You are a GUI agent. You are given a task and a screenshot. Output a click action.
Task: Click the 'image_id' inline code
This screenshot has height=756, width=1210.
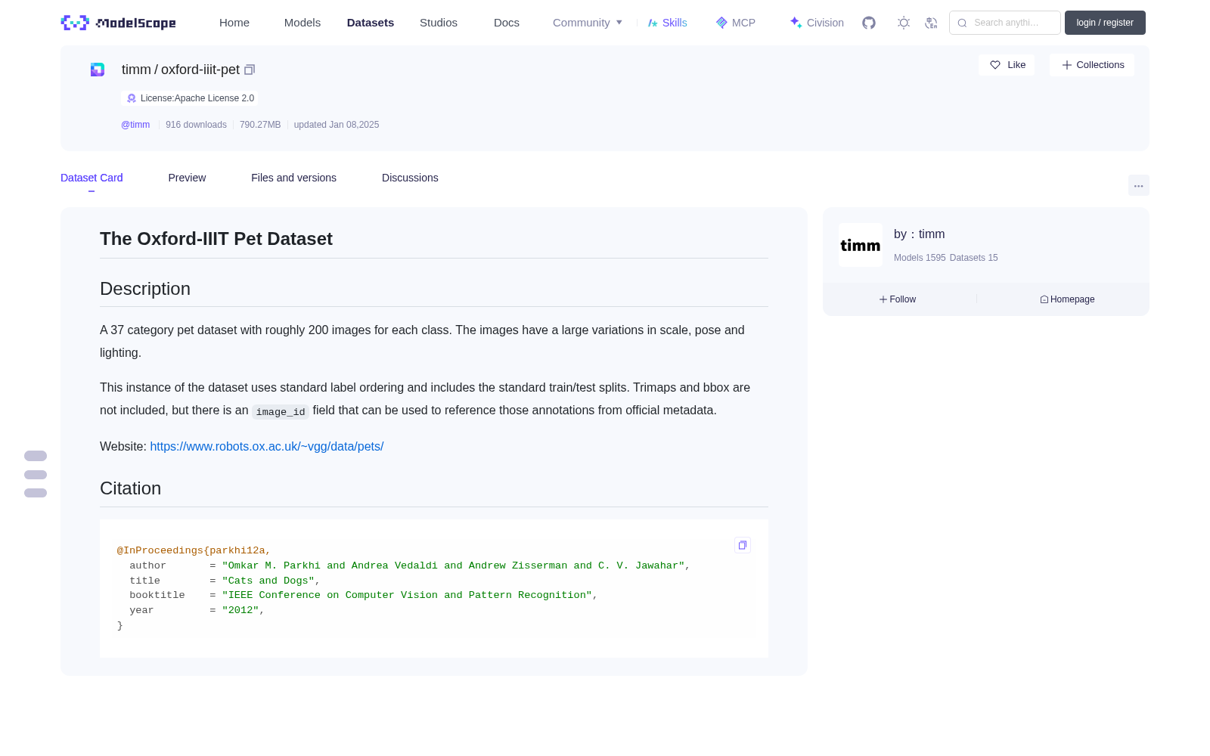point(281,411)
